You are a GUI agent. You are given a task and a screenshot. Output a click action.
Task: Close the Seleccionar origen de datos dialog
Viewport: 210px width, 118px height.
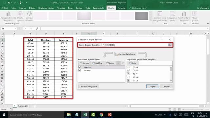pos(170,39)
